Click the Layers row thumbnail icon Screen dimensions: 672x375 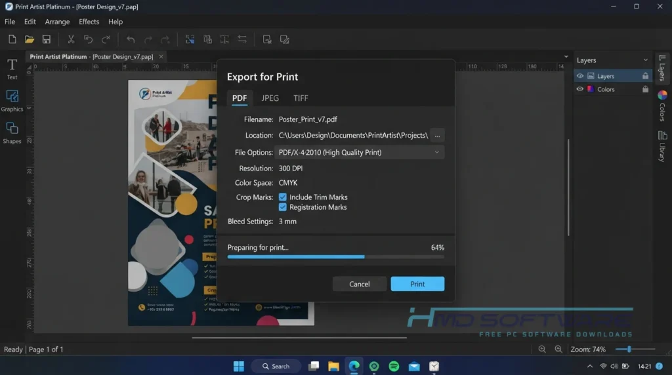[591, 76]
